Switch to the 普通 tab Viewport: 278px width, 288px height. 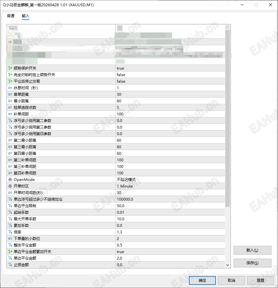pos(11,16)
